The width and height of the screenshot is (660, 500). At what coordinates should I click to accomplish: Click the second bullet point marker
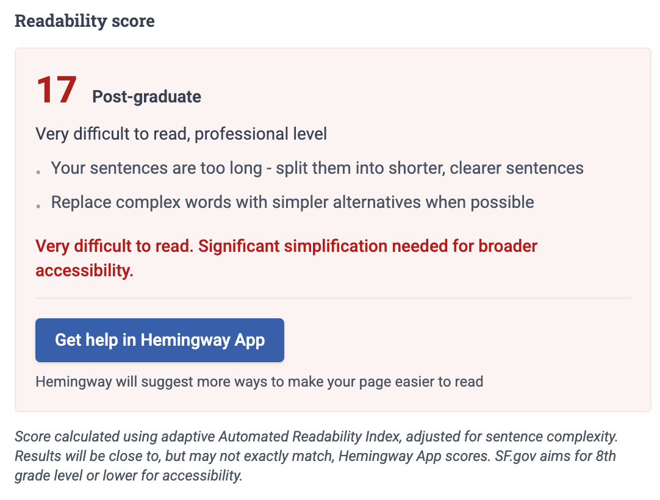38,205
